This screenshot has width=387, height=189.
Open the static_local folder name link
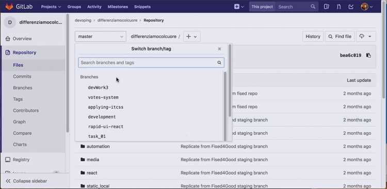click(x=98, y=186)
